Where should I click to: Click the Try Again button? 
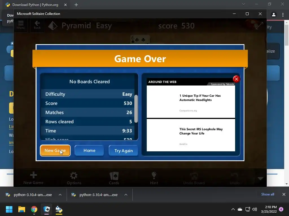click(x=124, y=151)
